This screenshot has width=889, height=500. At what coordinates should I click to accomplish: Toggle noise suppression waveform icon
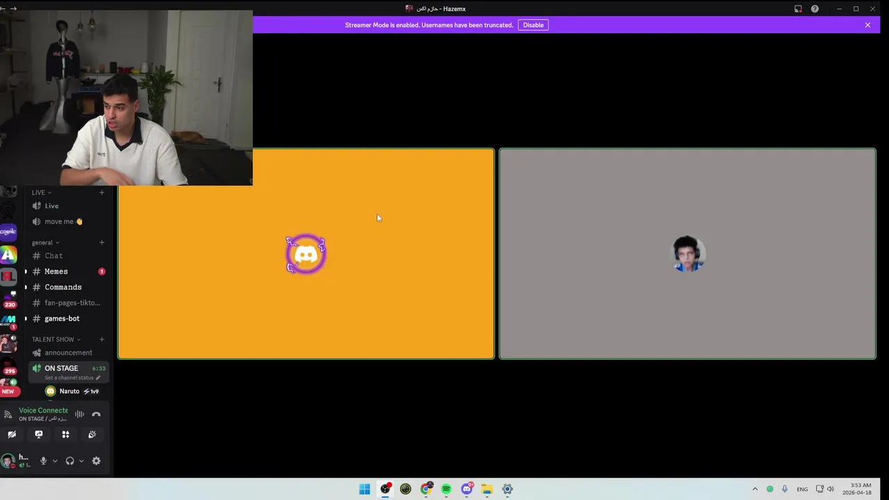(x=80, y=415)
